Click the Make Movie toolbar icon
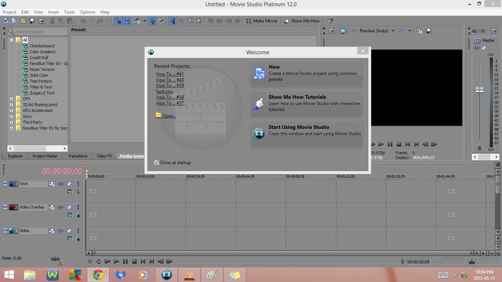Viewport: 502px width, 282px height. click(x=262, y=21)
